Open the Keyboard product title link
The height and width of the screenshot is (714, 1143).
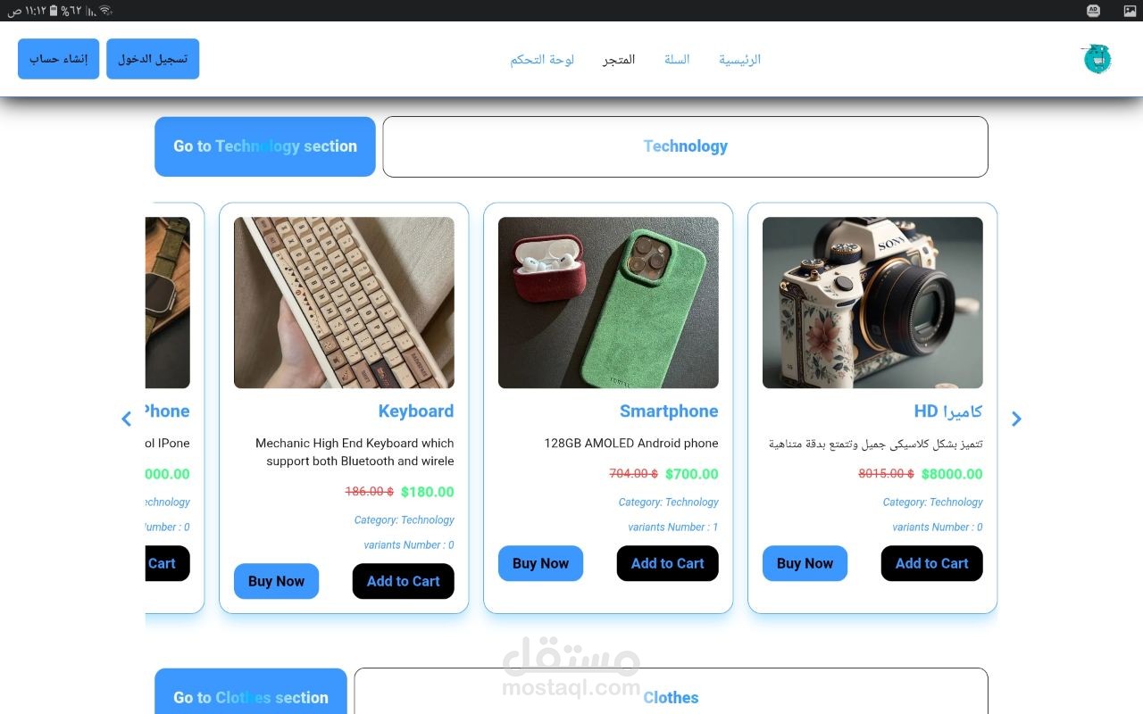416,411
